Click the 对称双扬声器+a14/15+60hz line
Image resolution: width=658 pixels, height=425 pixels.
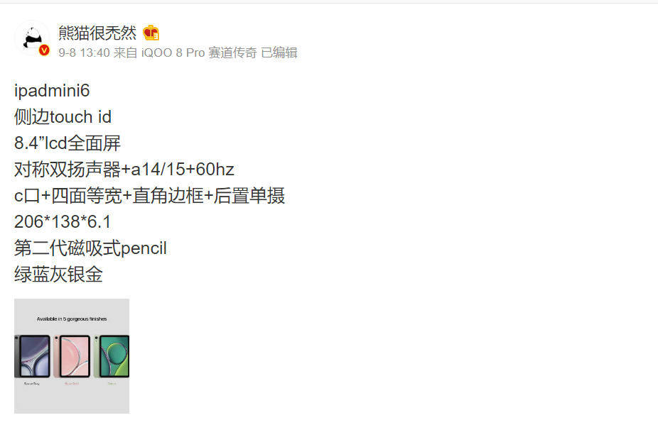[x=124, y=170]
